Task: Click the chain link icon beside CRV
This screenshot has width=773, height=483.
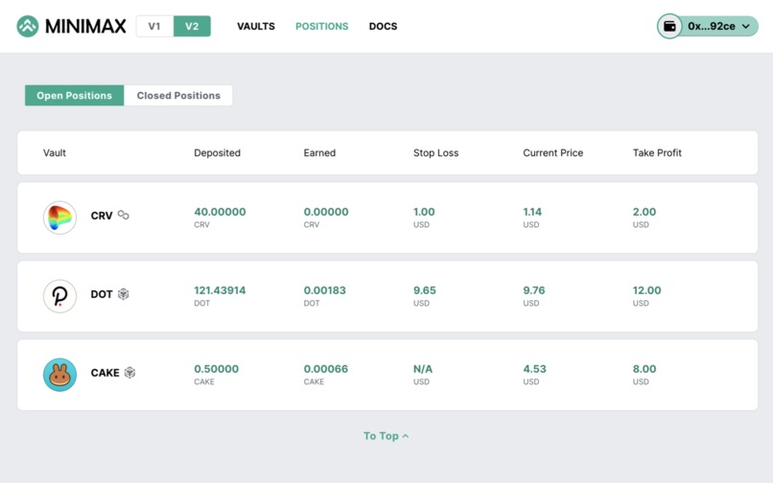Action: pyautogui.click(x=124, y=215)
